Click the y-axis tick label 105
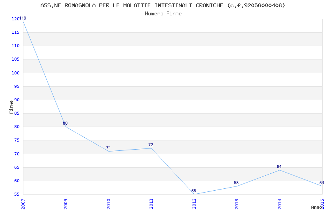This screenshot has width=326, height=211. click(15, 59)
